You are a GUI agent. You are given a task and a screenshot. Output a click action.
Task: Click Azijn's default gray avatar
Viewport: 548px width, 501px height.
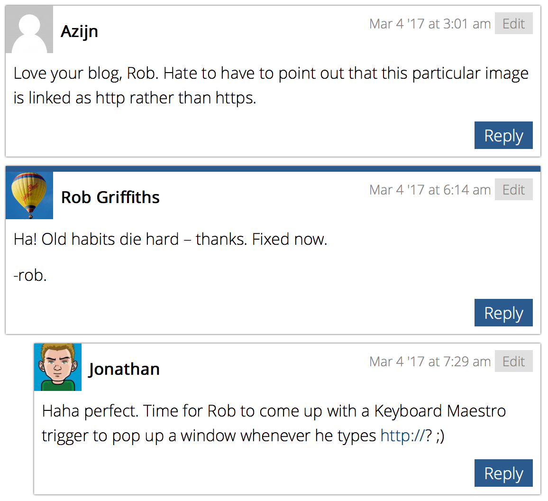point(29,29)
